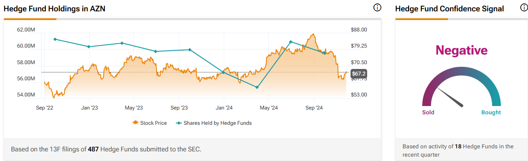Viewport: 528px width, 161px height.
Task: Select the May '24 axis label
Action: pyautogui.click(x=269, y=107)
